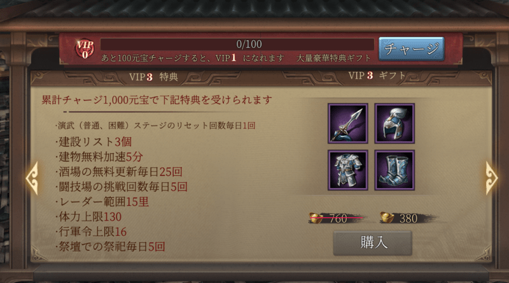Screen dimensions: 509x283
Task: Select the chest armor gift item
Action: (347, 170)
